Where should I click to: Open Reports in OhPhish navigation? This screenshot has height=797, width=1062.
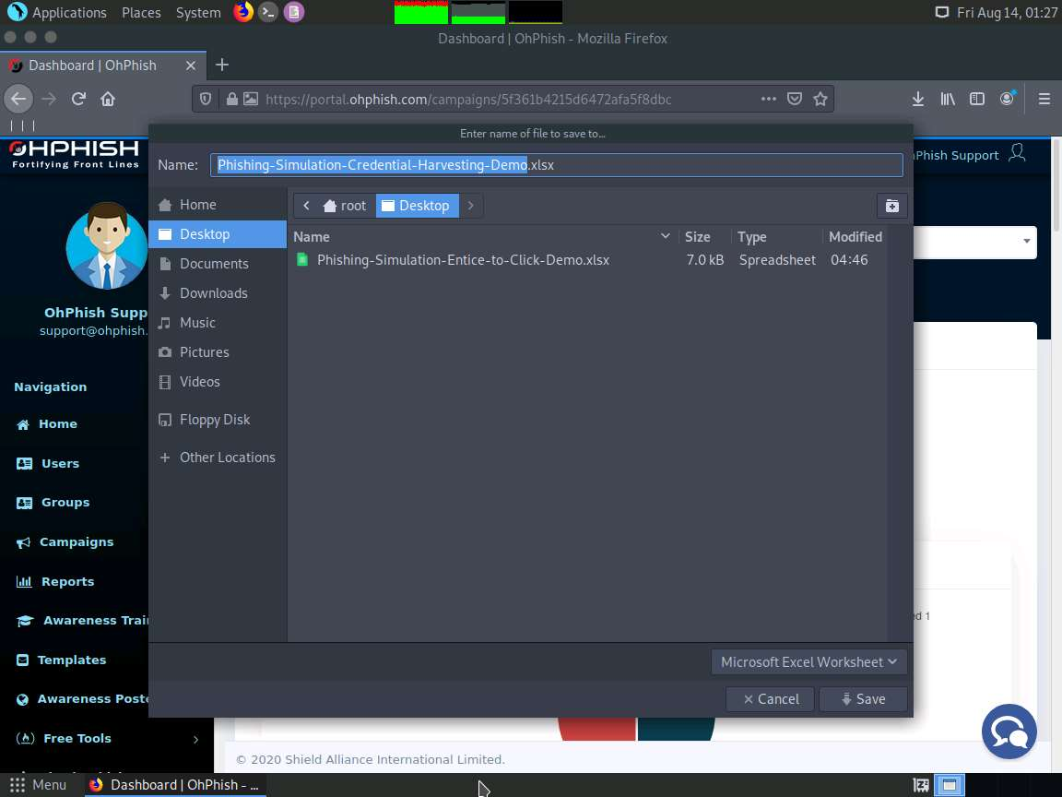55,581
